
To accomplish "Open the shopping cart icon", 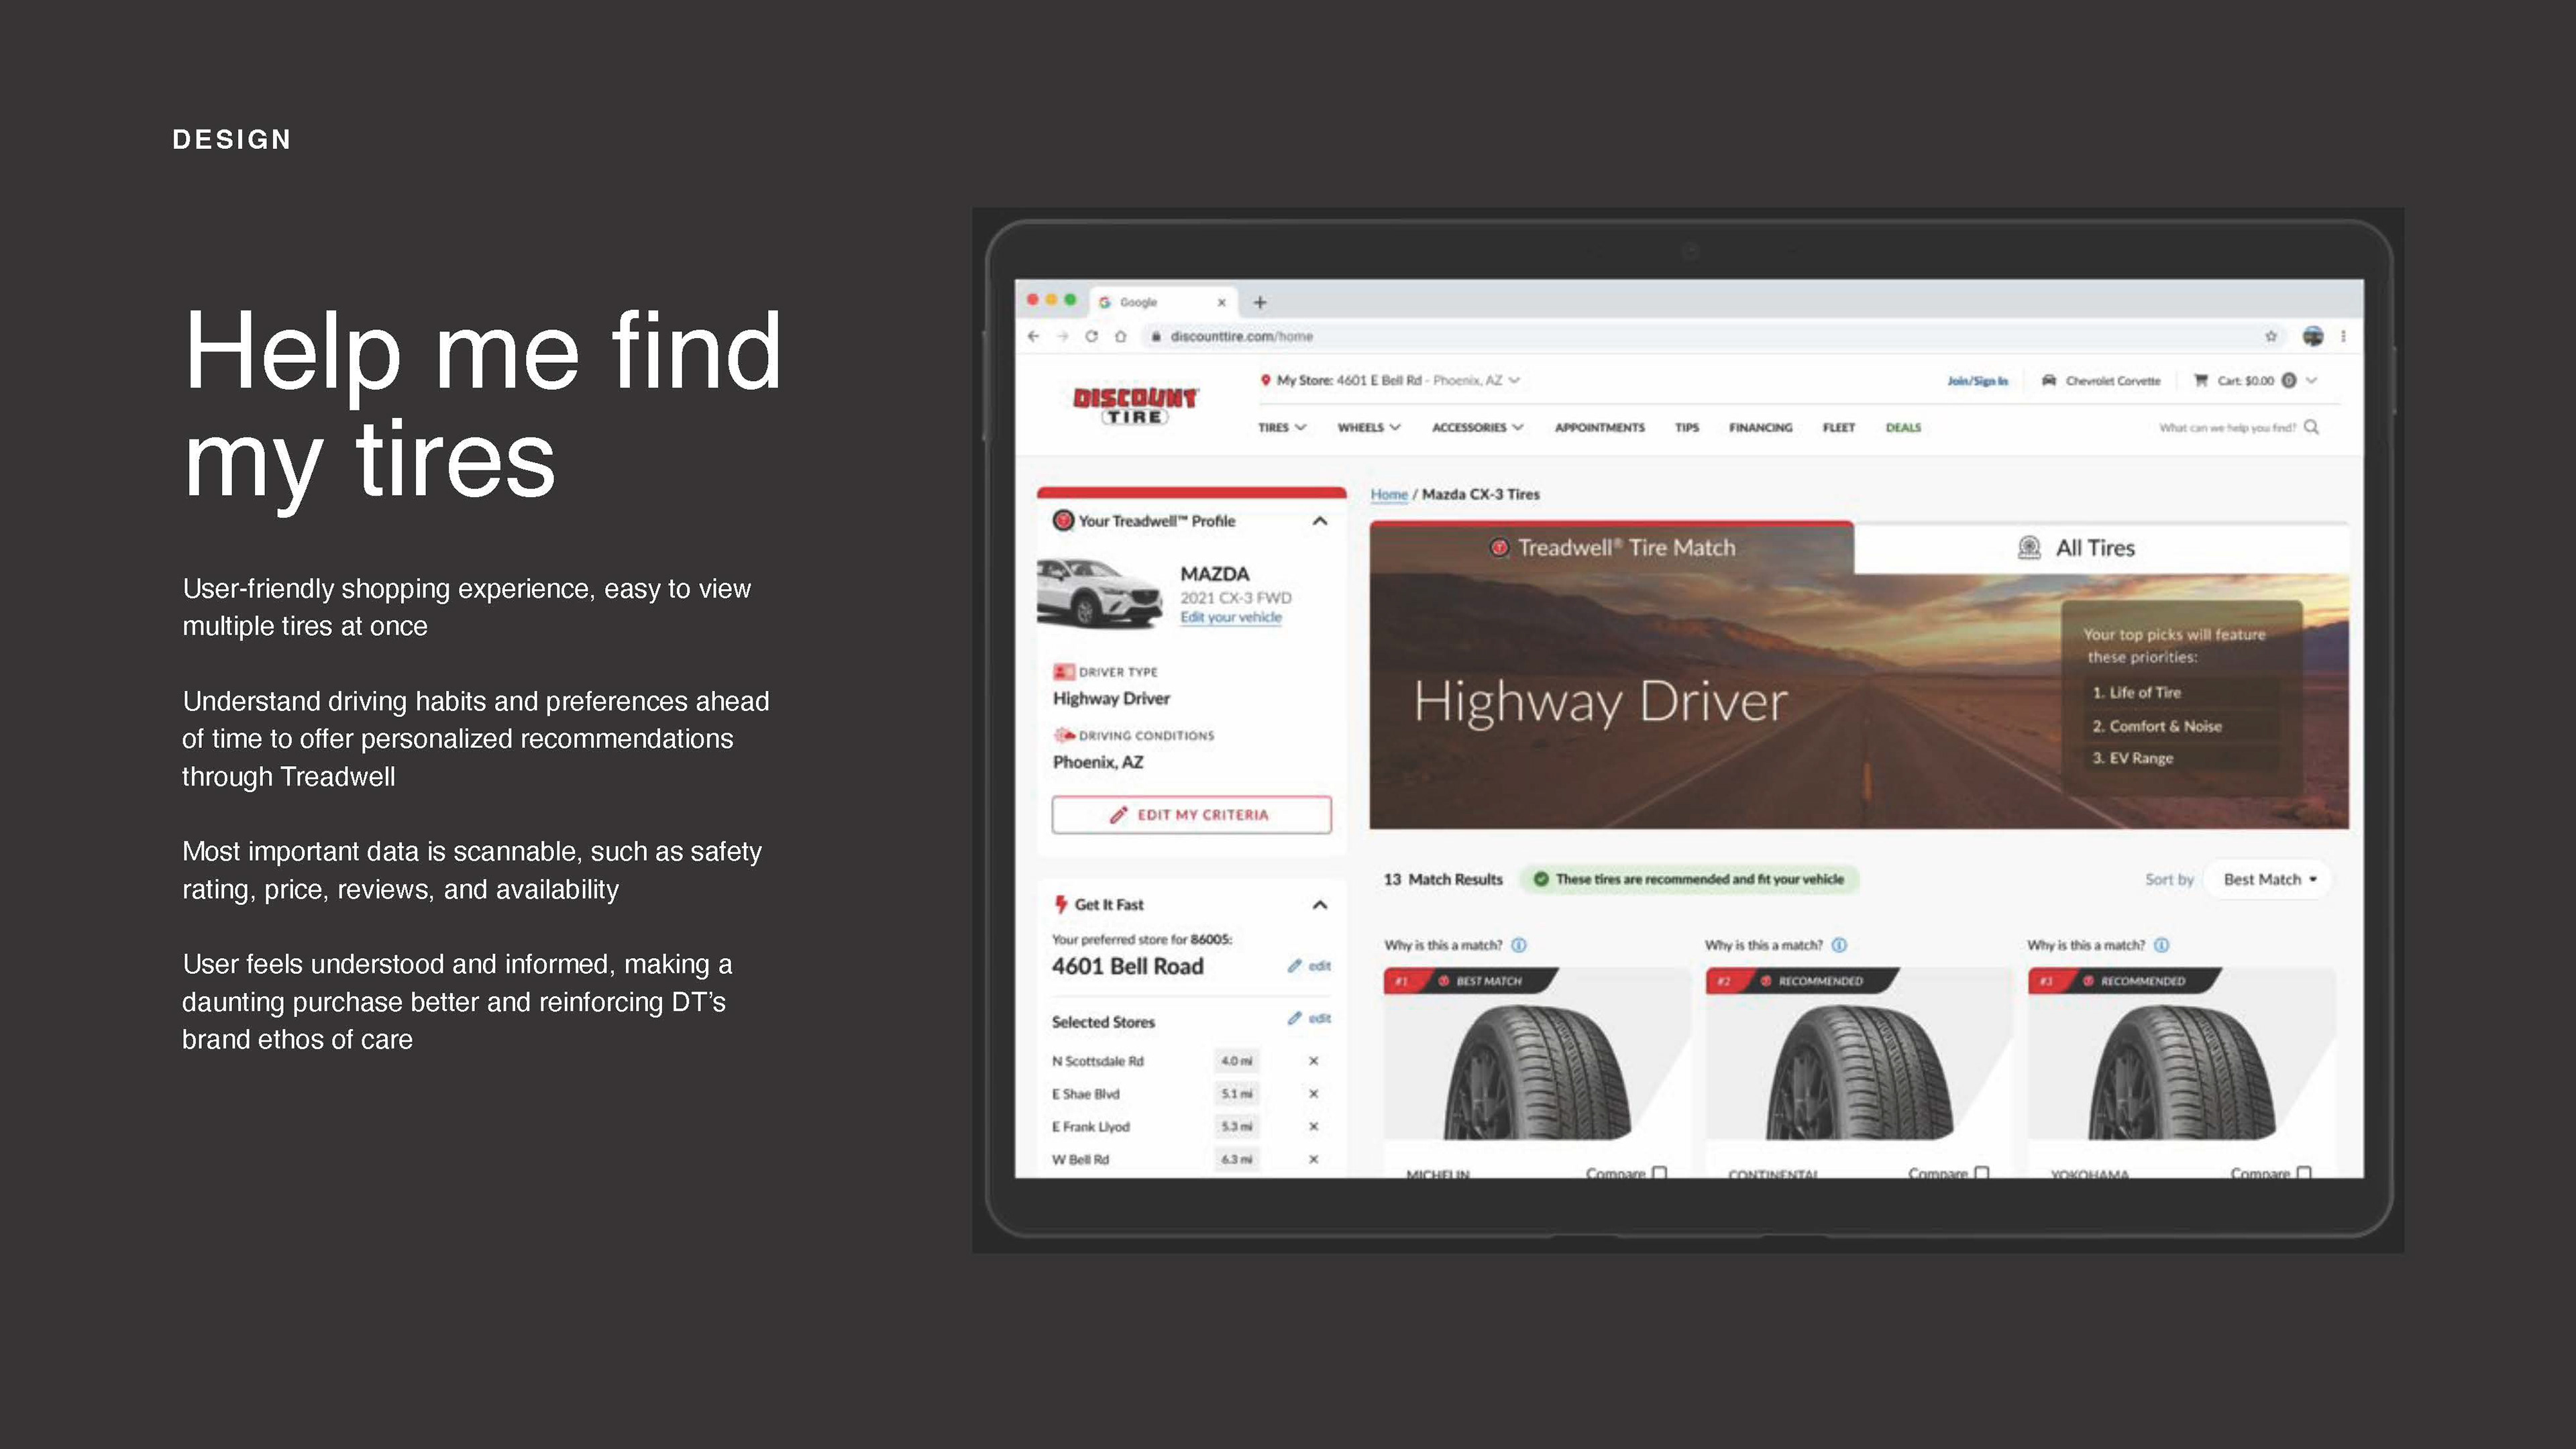I will (x=2200, y=380).
